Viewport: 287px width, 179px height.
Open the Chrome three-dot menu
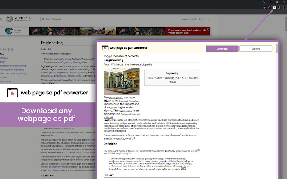click(284, 8)
